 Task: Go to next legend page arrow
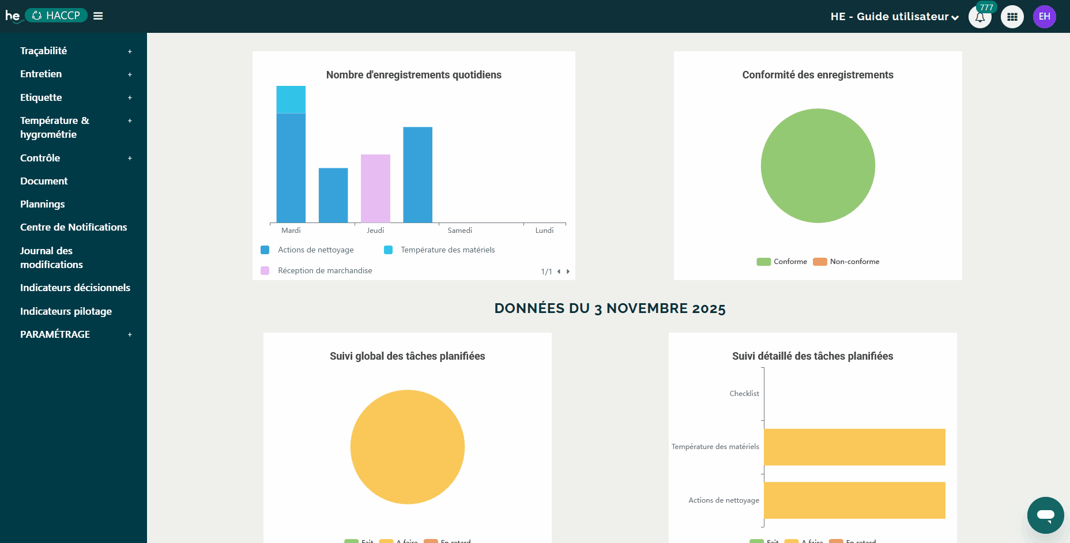[568, 271]
